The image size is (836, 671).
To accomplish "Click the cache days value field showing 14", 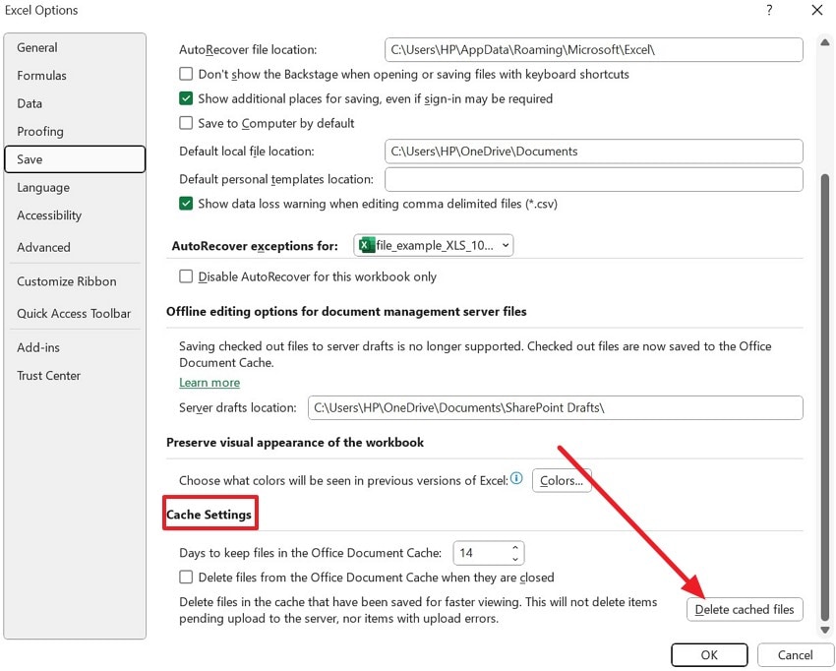I will coord(481,553).
